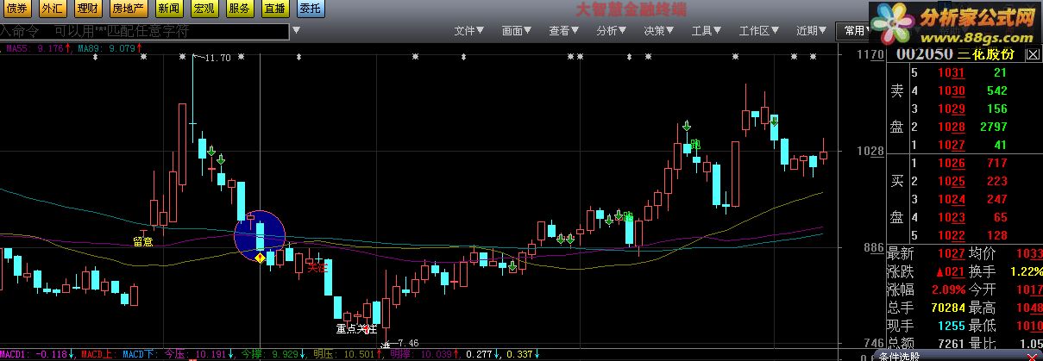Open the 债券 (bonds) section

16,9
